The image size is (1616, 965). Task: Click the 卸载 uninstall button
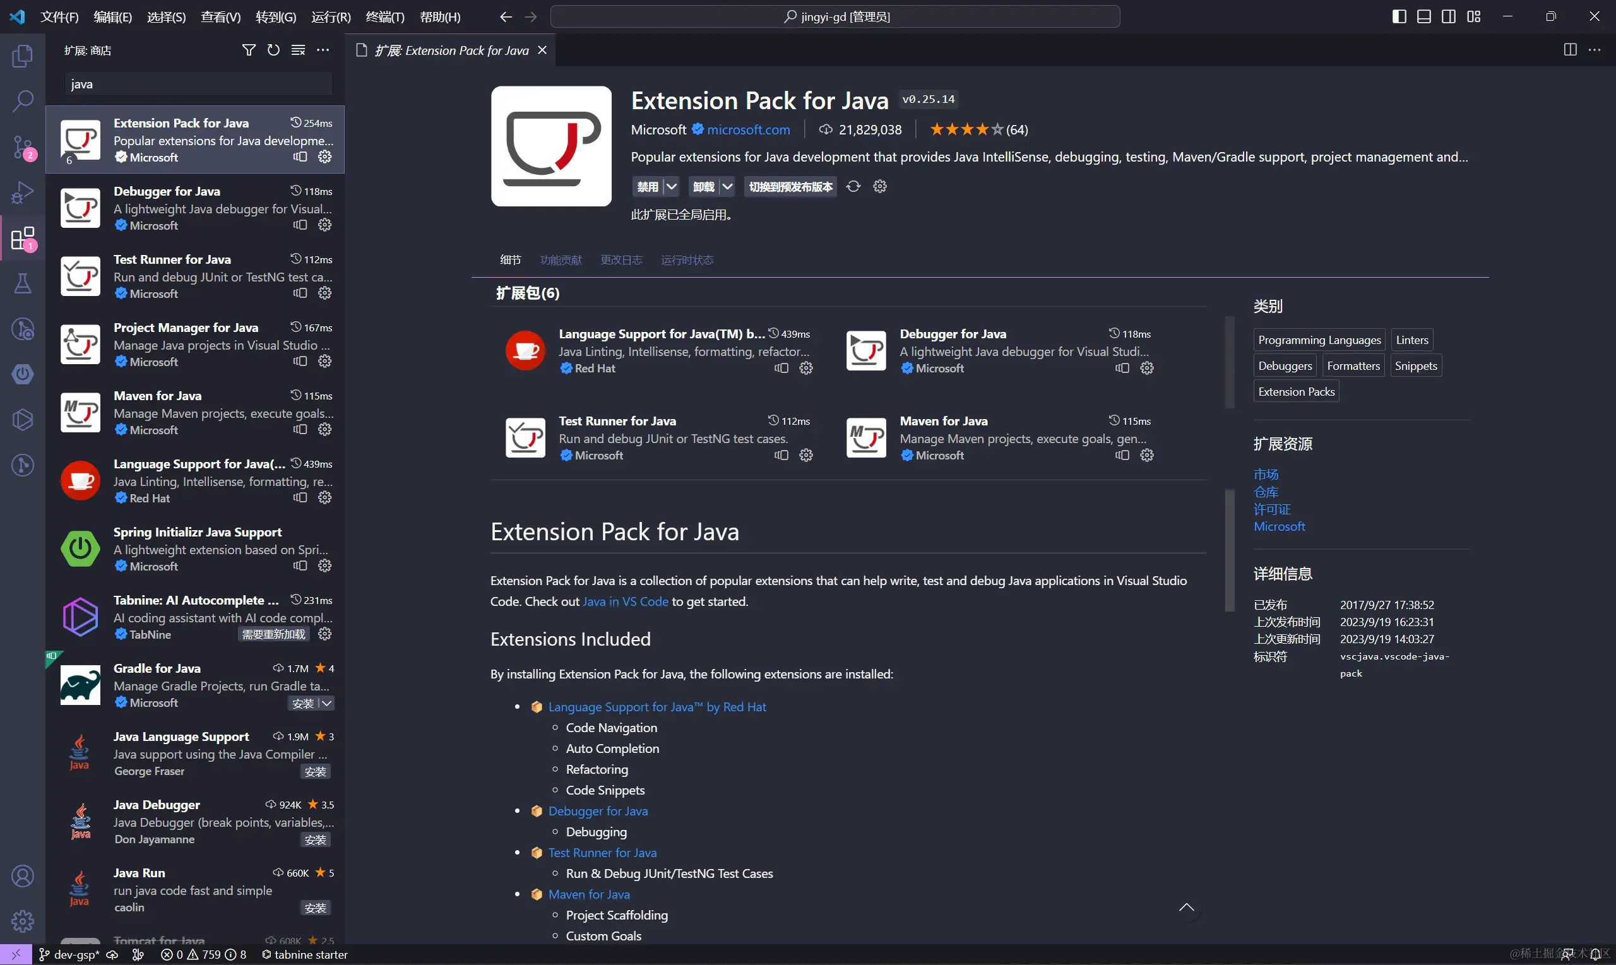[x=703, y=187]
